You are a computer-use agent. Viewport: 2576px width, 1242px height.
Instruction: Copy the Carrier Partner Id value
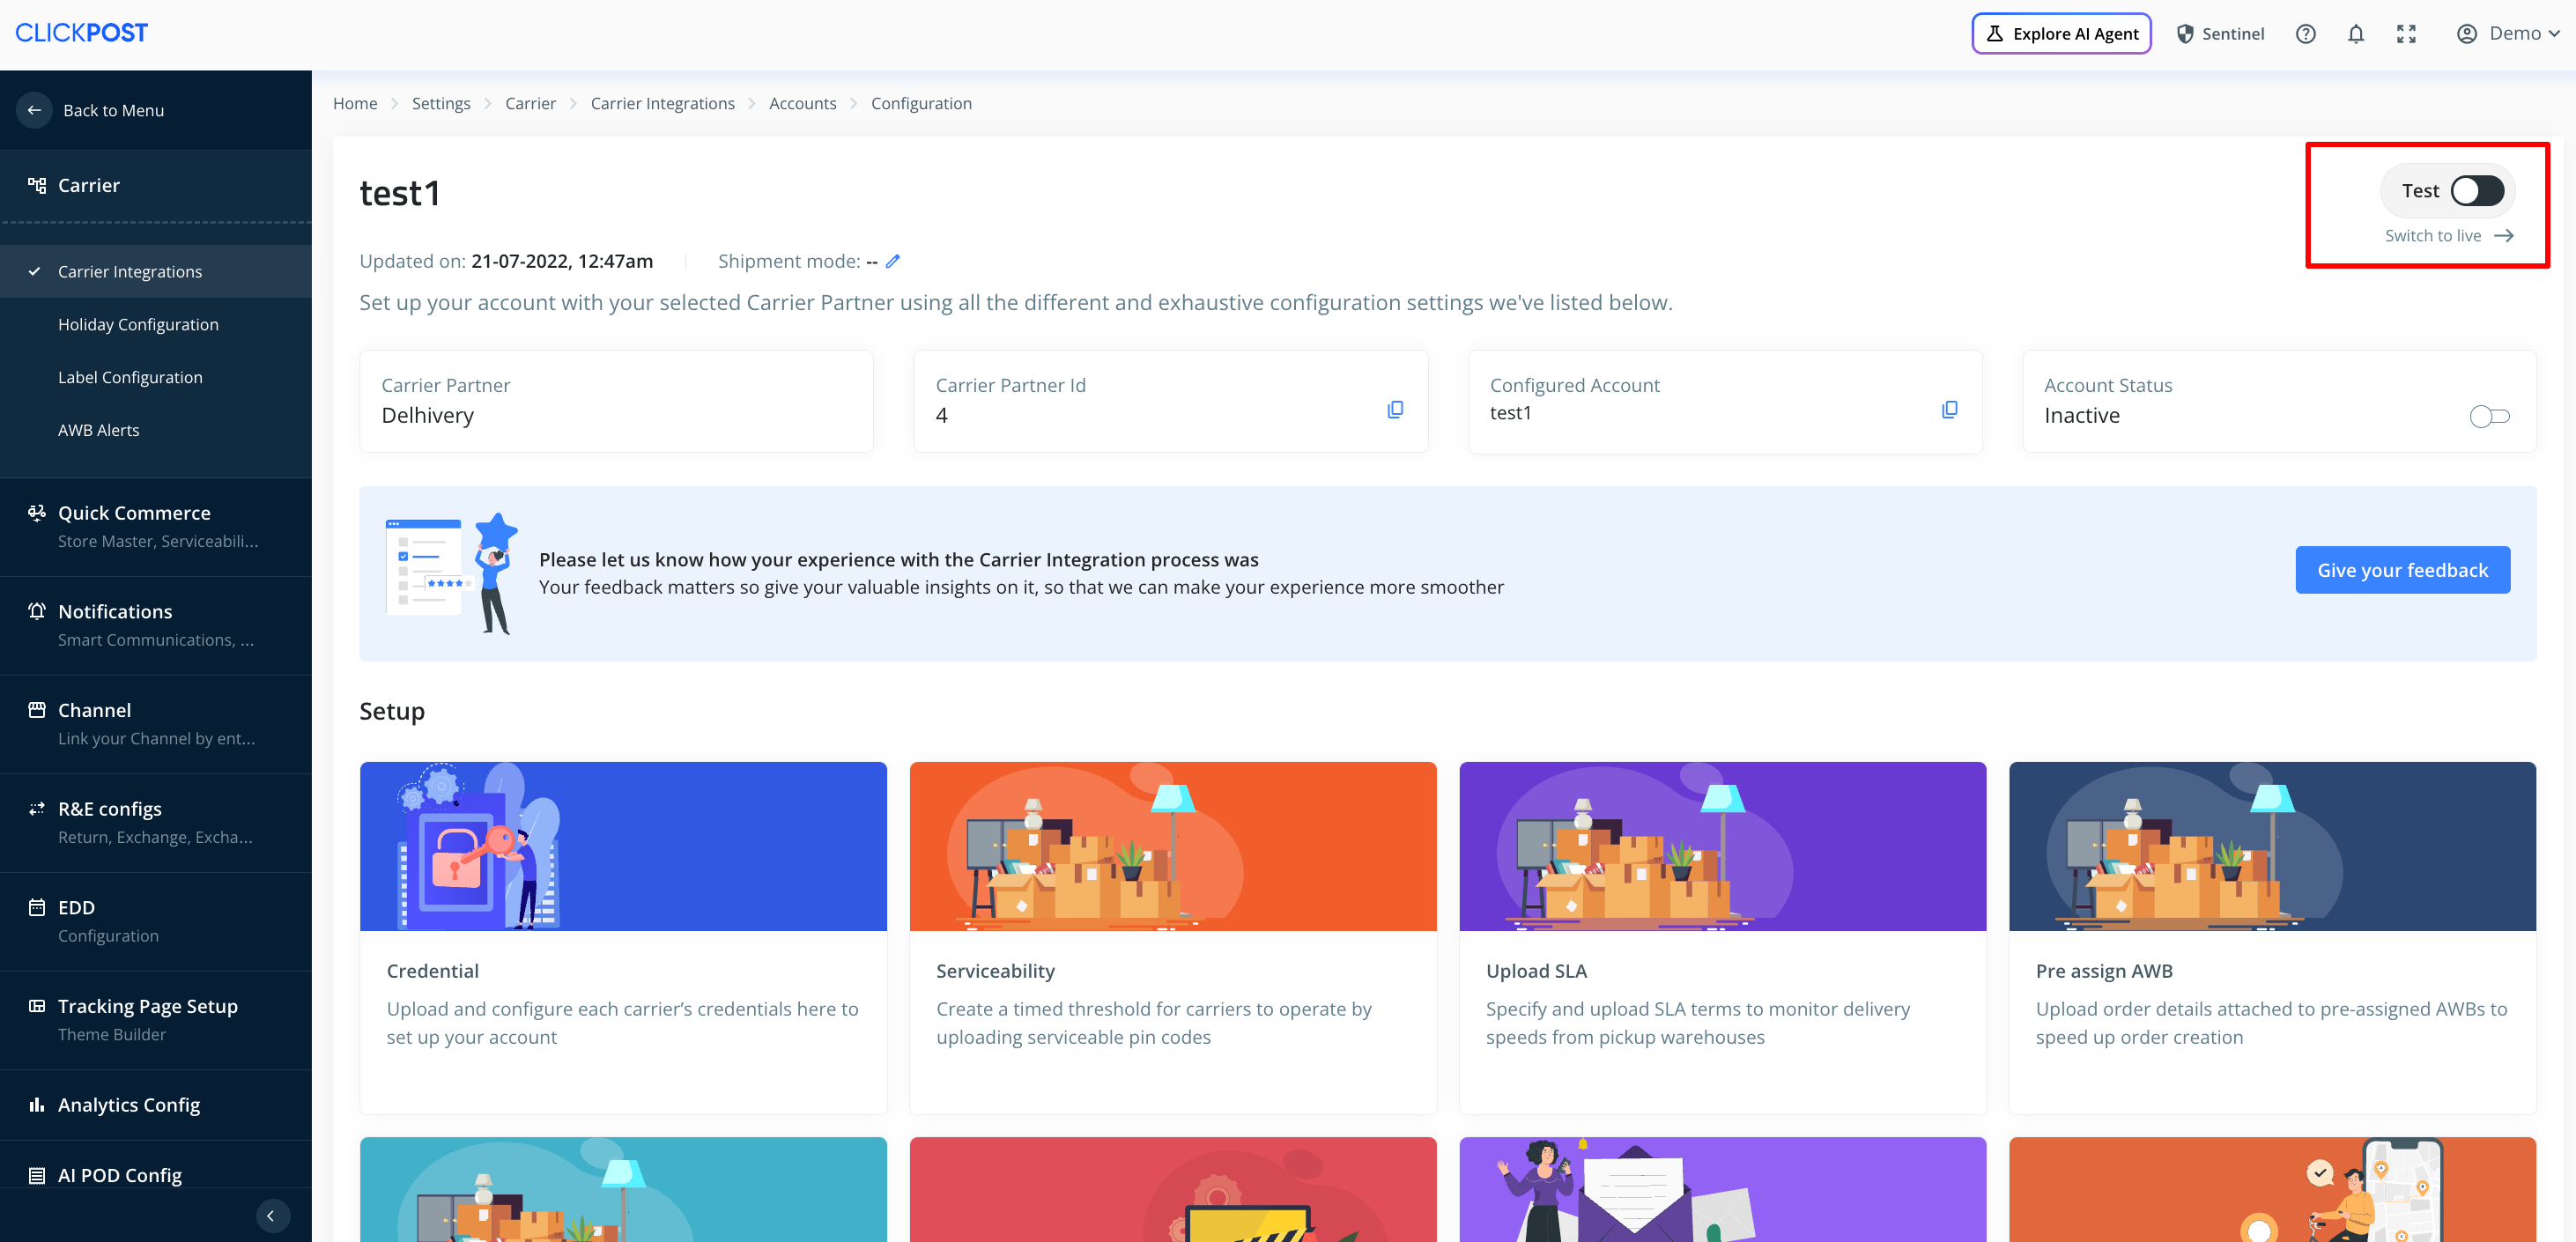(x=1395, y=409)
